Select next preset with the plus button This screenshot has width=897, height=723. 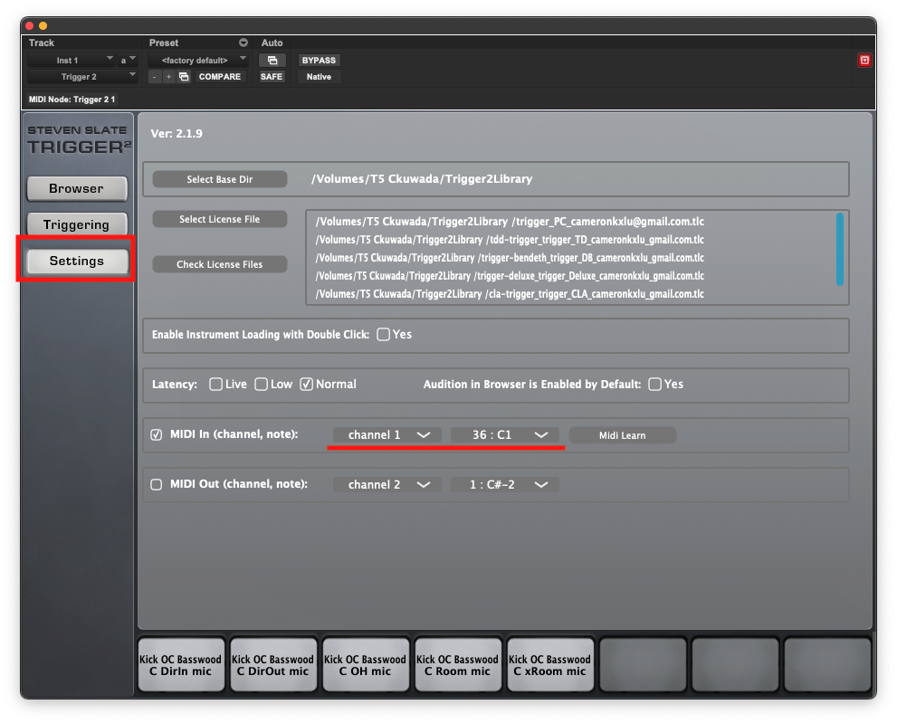coord(168,77)
